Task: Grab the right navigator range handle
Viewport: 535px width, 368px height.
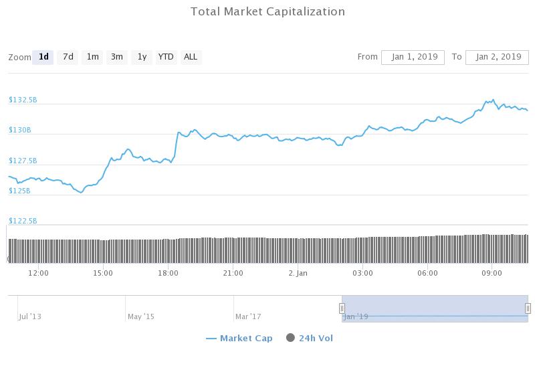Action: pos(528,308)
